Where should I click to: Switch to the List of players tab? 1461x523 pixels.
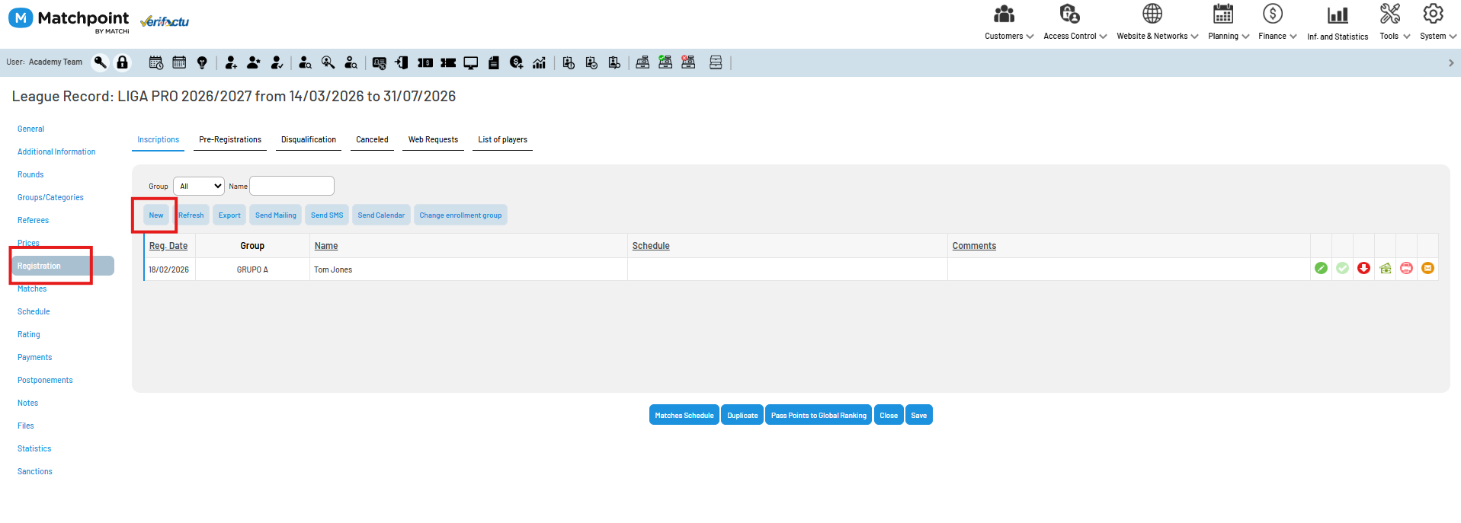tap(502, 140)
